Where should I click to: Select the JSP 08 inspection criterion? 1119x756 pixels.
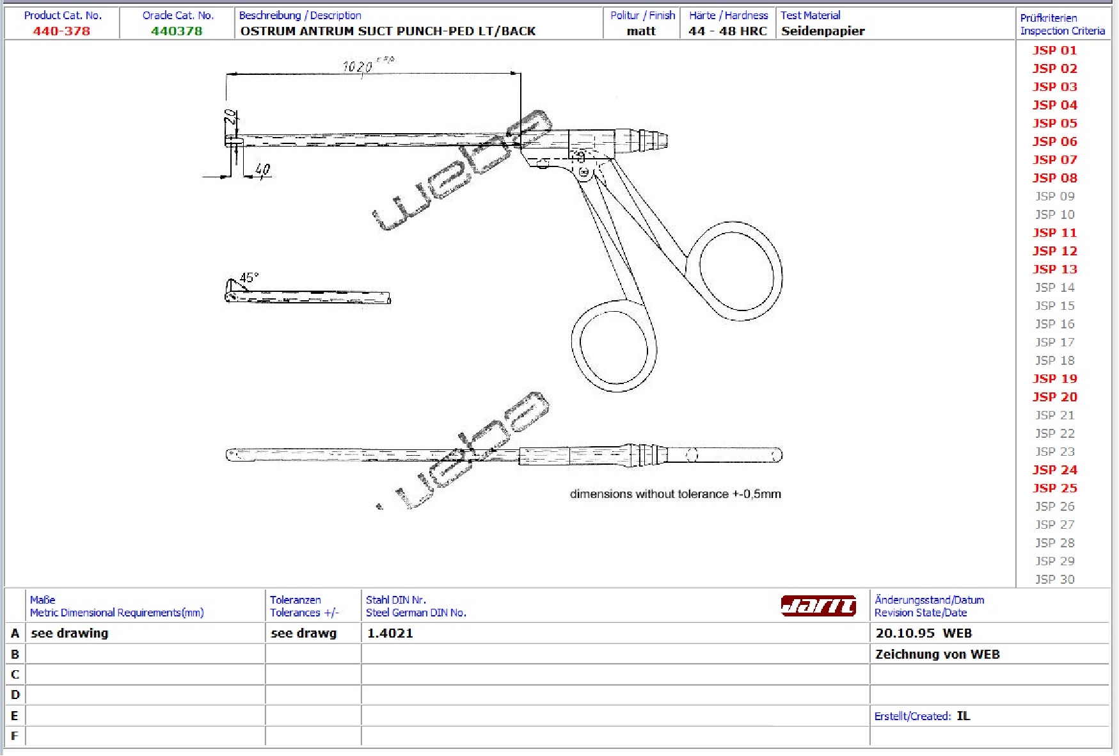pos(1054,178)
